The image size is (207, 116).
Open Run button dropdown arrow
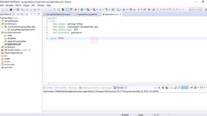pyautogui.click(x=85, y=9)
